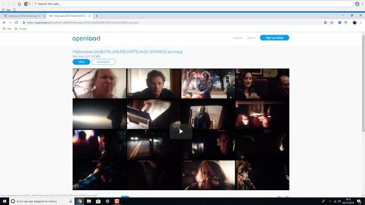
Task: Open Settings gear in the taskbar
Action: coord(108,201)
